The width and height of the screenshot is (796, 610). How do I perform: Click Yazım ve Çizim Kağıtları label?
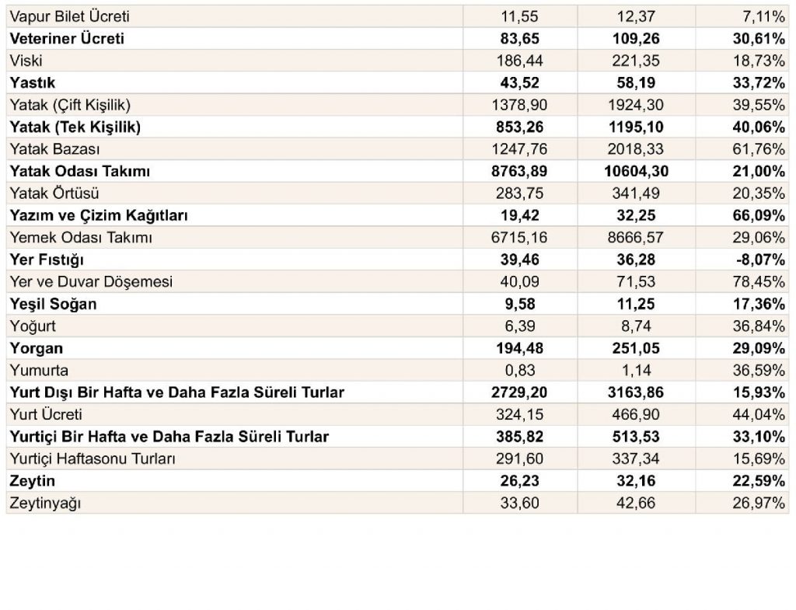(99, 216)
